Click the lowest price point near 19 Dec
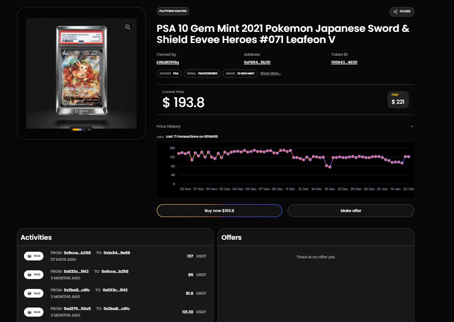The height and width of the screenshot is (322, 454). [x=330, y=167]
